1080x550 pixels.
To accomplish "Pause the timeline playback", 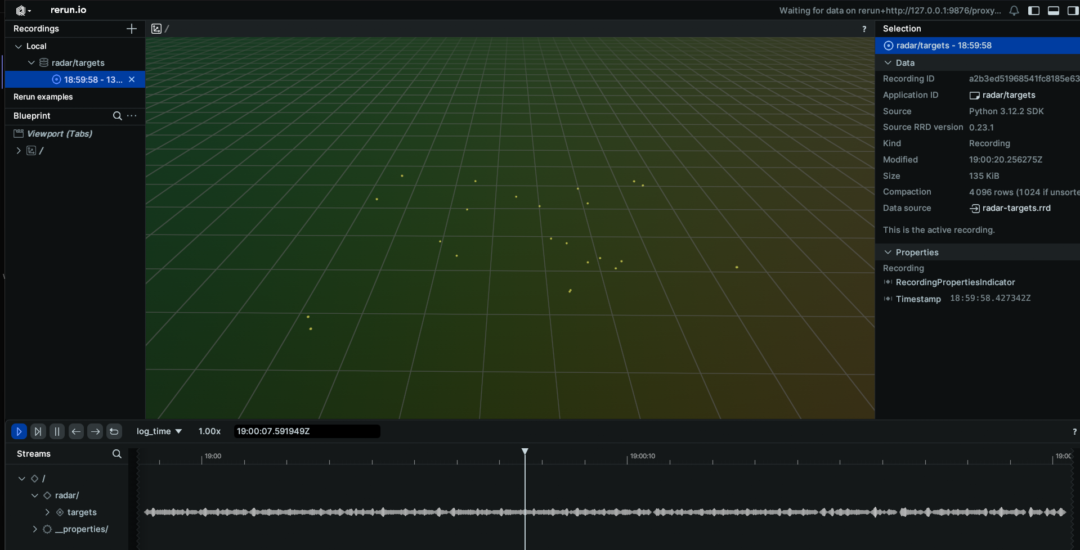I will pyautogui.click(x=57, y=431).
